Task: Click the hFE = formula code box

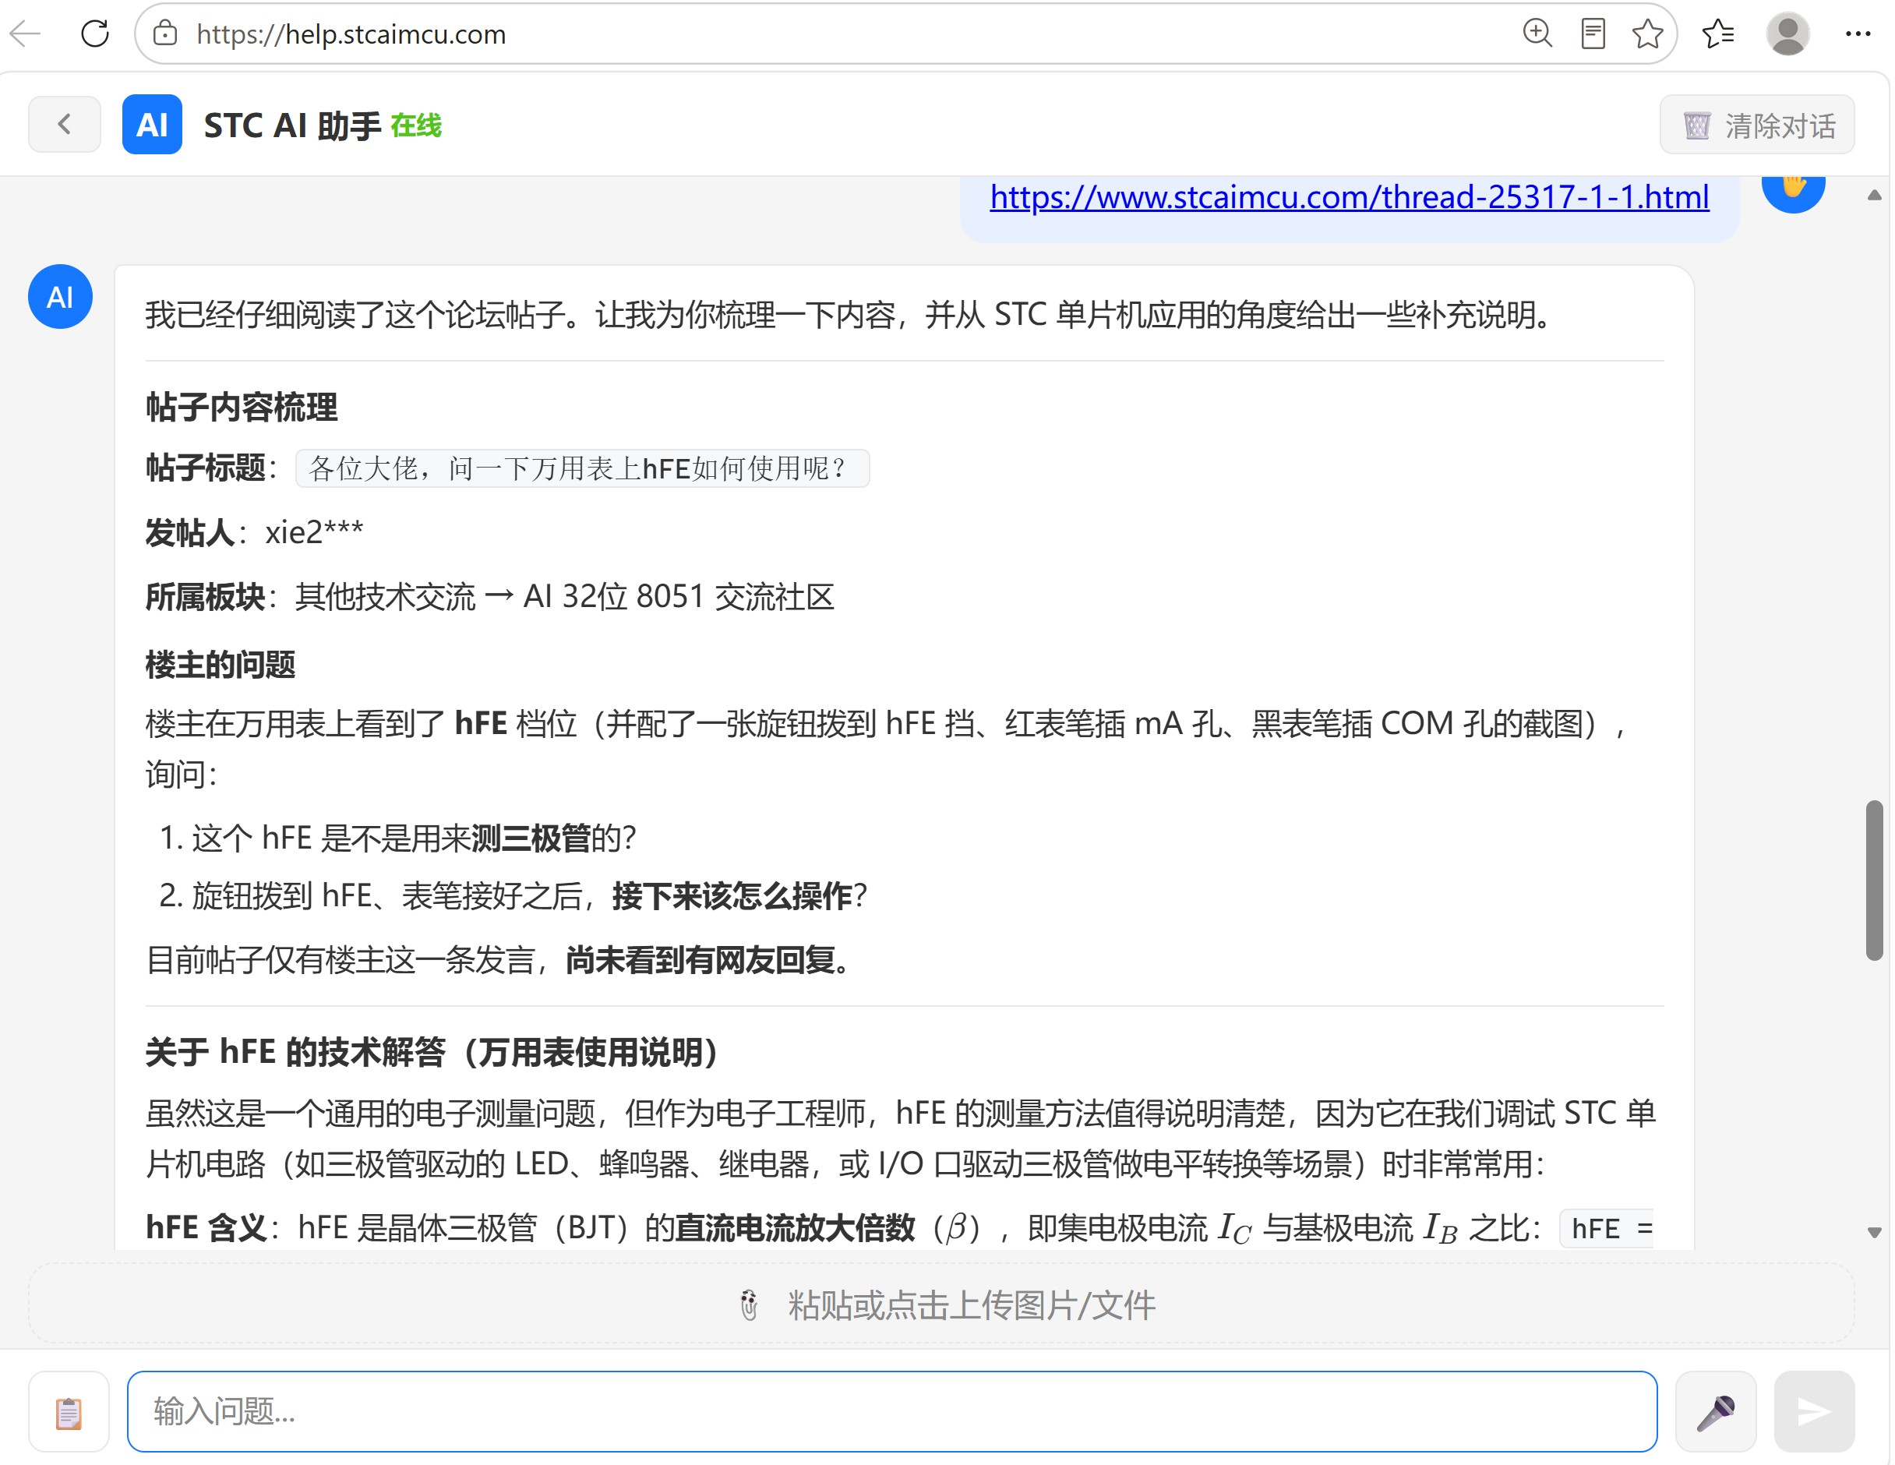Action: tap(1607, 1228)
